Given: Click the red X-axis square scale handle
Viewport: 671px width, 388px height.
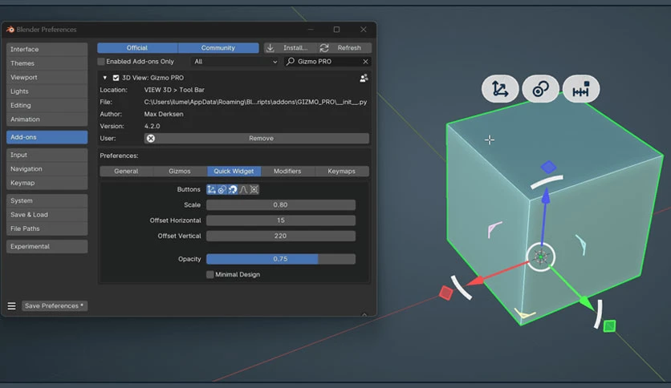Looking at the screenshot, I should click(446, 293).
